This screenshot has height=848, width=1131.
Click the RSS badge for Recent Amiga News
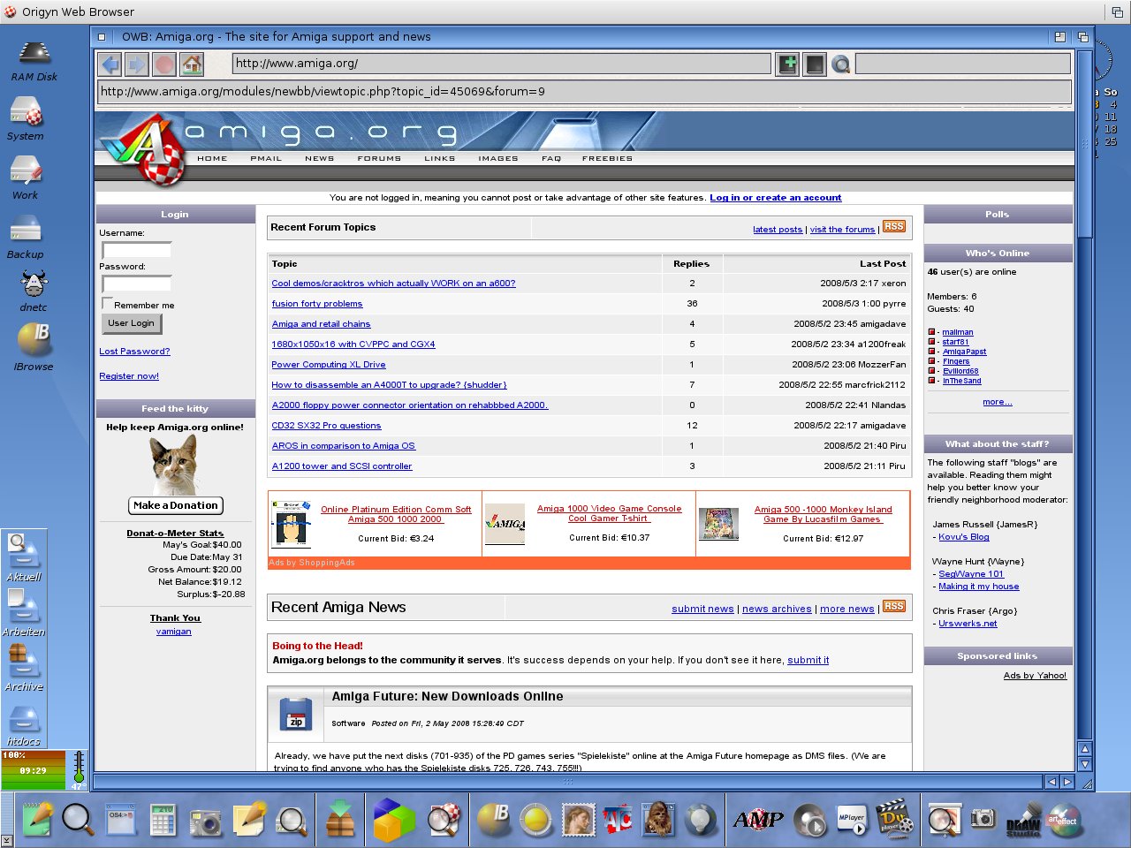[x=894, y=606]
